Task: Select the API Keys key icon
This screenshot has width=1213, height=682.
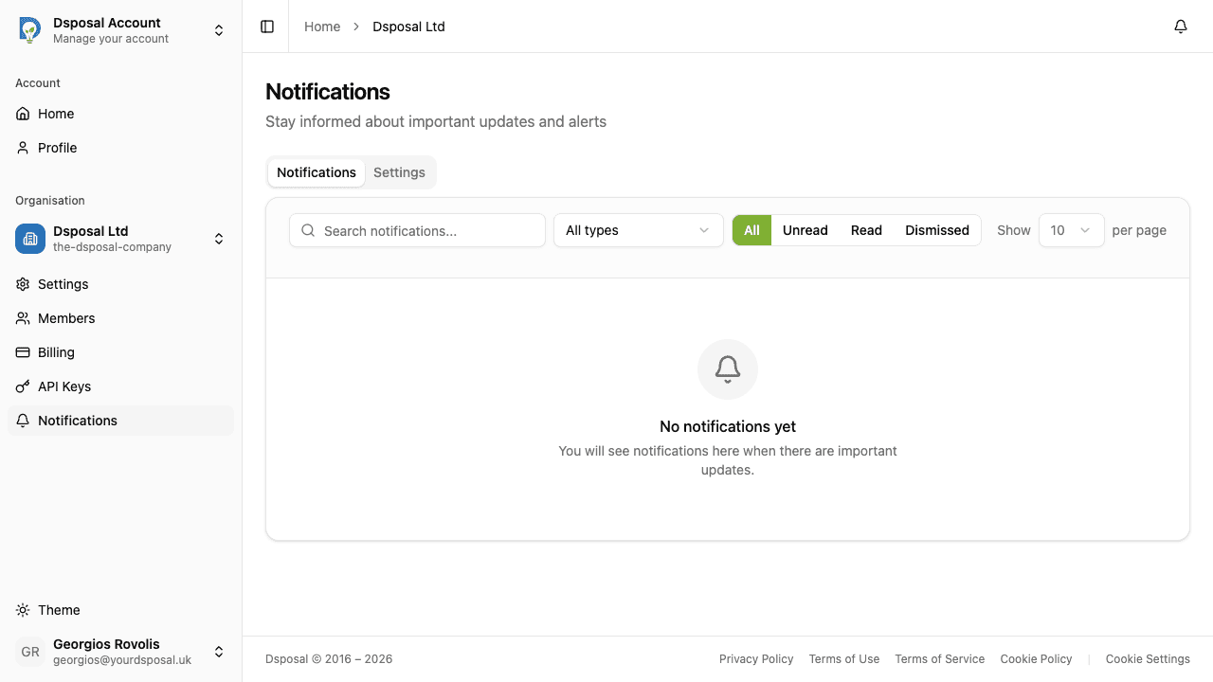Action: (22, 386)
